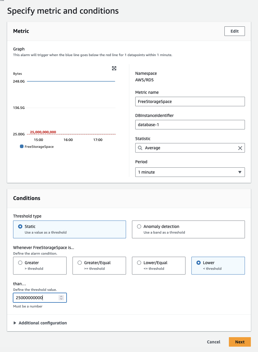258x352 pixels.
Task: Choose the Greater/Equal threshold condition
Action: (x=80, y=263)
